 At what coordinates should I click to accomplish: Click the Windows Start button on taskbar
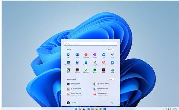point(76,109)
